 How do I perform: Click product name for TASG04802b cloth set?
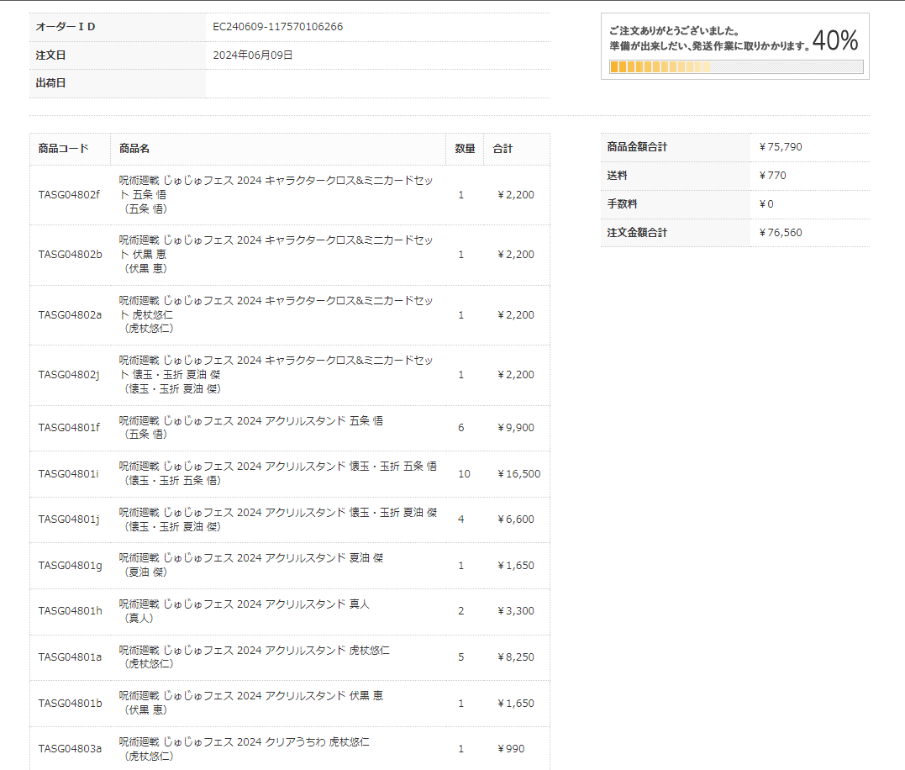click(276, 255)
